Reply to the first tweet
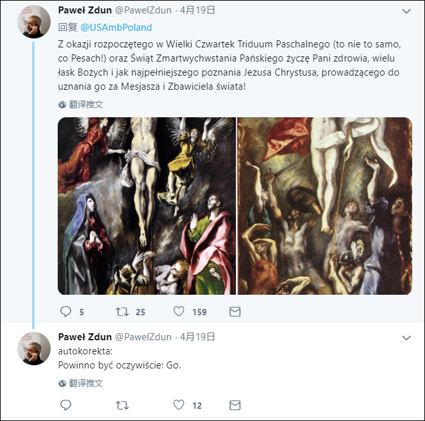 point(65,312)
